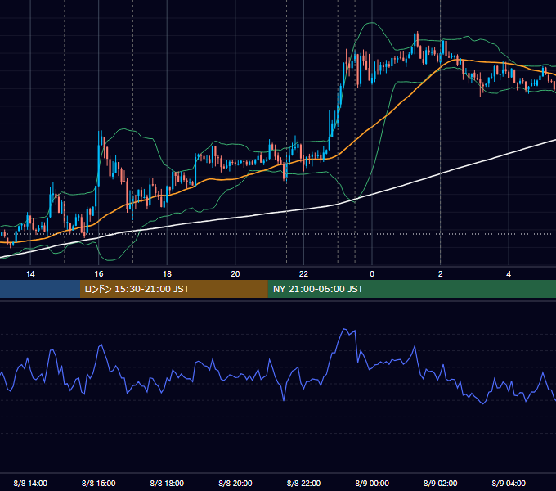Click the '8/9 00:00' timestamp label
Screen dimensions: 556x491
point(372,483)
